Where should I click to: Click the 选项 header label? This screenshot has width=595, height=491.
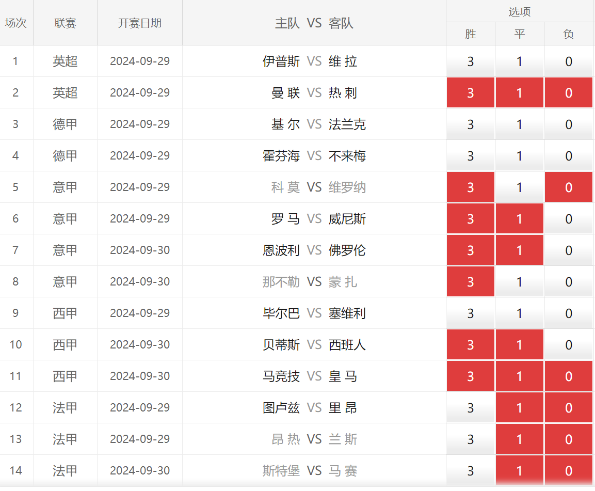pos(520,12)
